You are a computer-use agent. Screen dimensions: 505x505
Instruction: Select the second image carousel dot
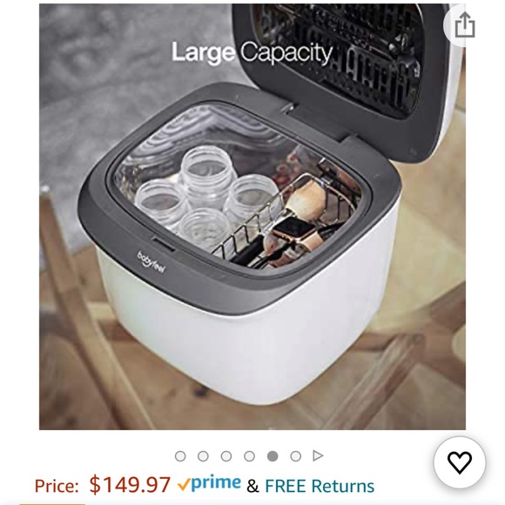point(203,456)
